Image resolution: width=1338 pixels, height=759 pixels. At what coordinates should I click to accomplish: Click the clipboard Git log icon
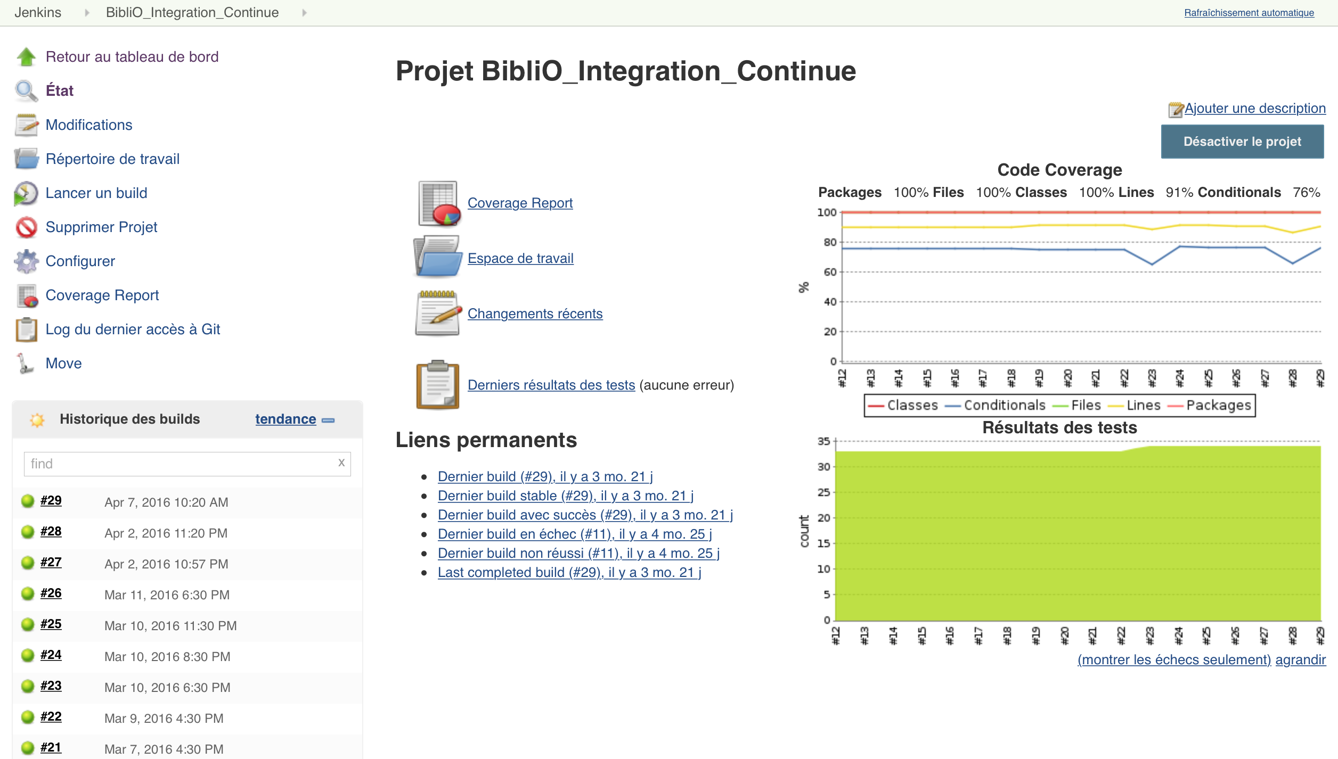(26, 329)
